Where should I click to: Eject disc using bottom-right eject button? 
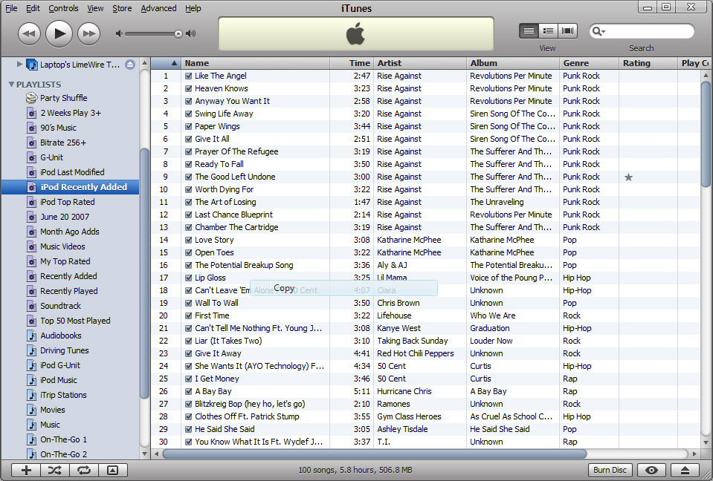(x=685, y=470)
